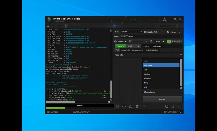Clear log with the trash icon
Screen dimensions: 217x131
pos(137,106)
